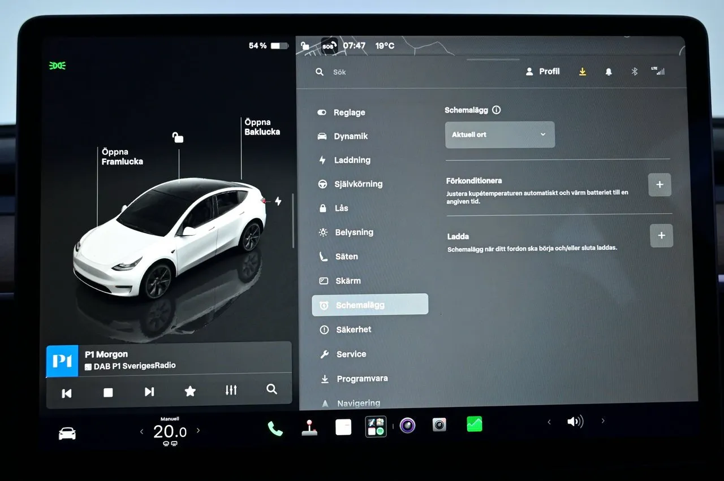The height and width of the screenshot is (481, 724).
Task: Skip to previous radio station
Action: 67,393
